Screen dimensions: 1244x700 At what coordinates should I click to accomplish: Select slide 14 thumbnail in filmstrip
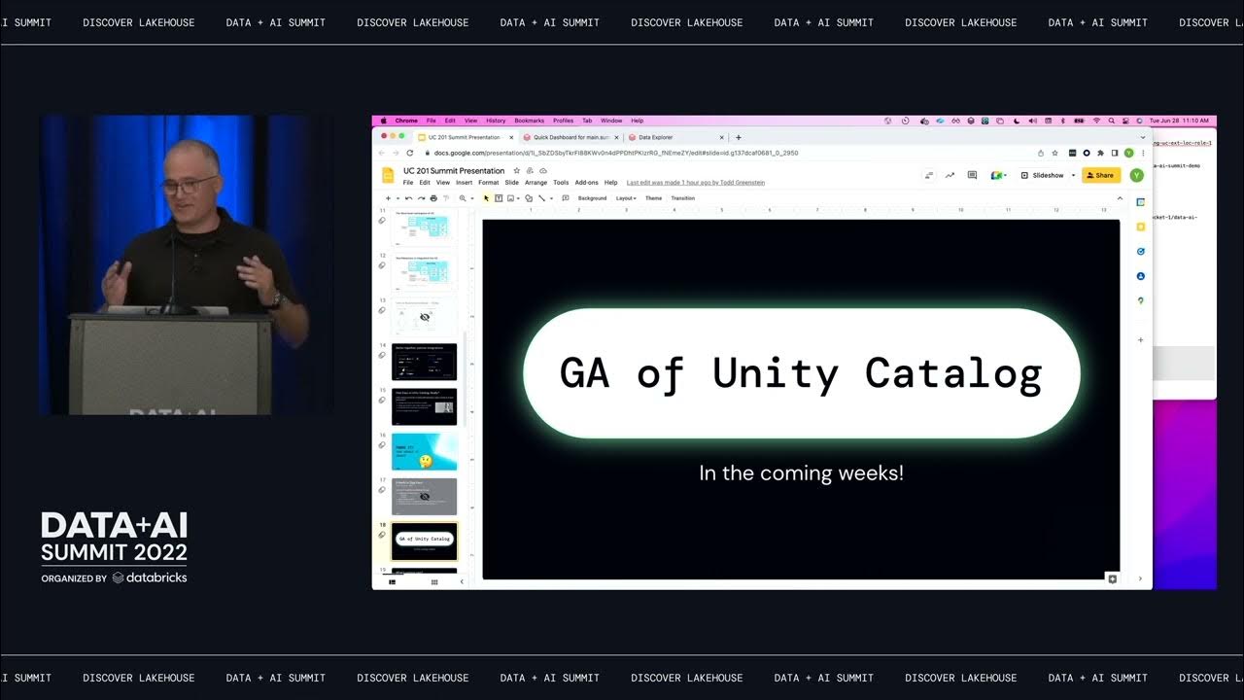coord(424,362)
